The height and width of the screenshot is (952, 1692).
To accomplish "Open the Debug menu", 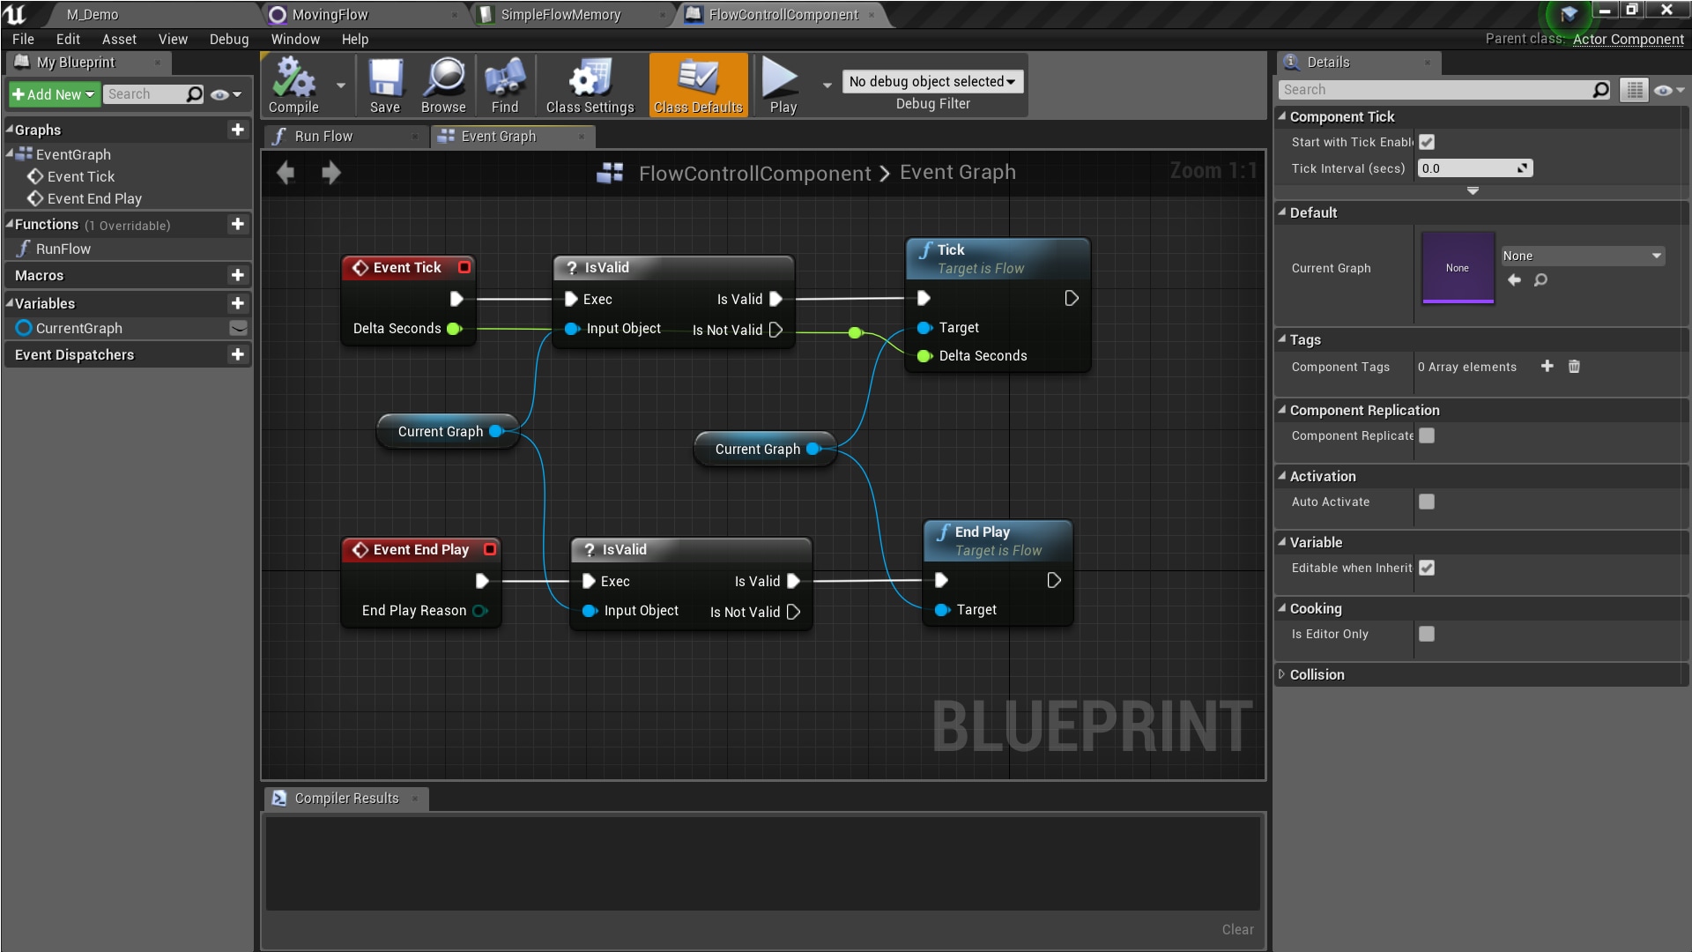I will tap(228, 39).
